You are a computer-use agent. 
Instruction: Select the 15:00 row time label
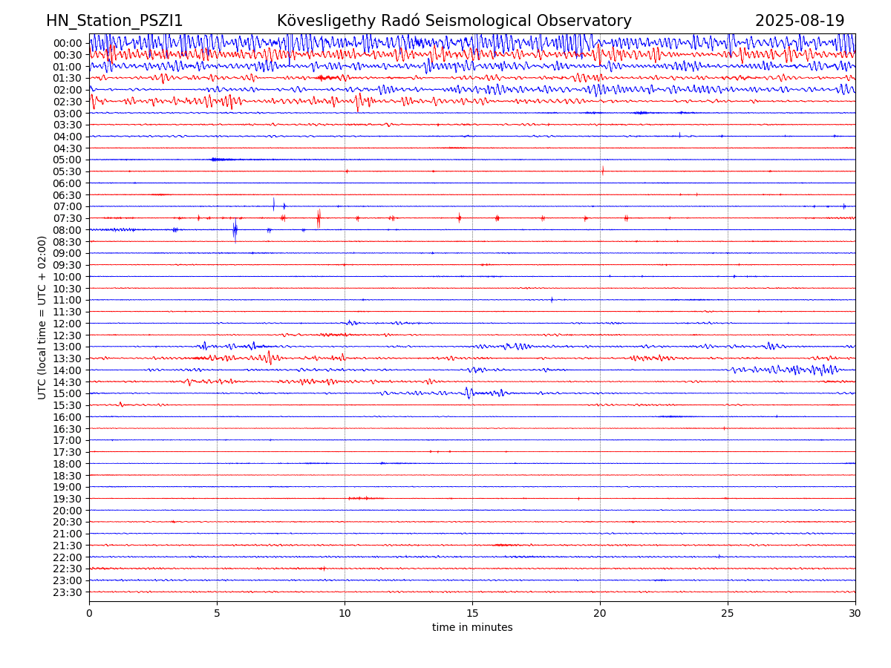pos(68,393)
